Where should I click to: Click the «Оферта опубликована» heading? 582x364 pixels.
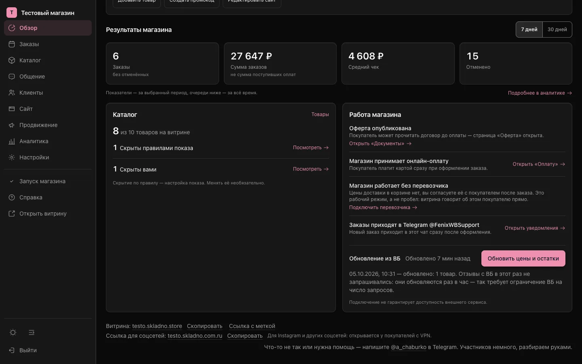[380, 128]
